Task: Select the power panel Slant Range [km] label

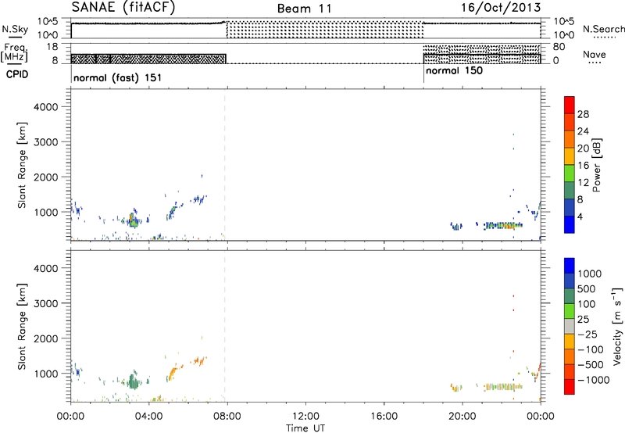Action: tap(22, 165)
